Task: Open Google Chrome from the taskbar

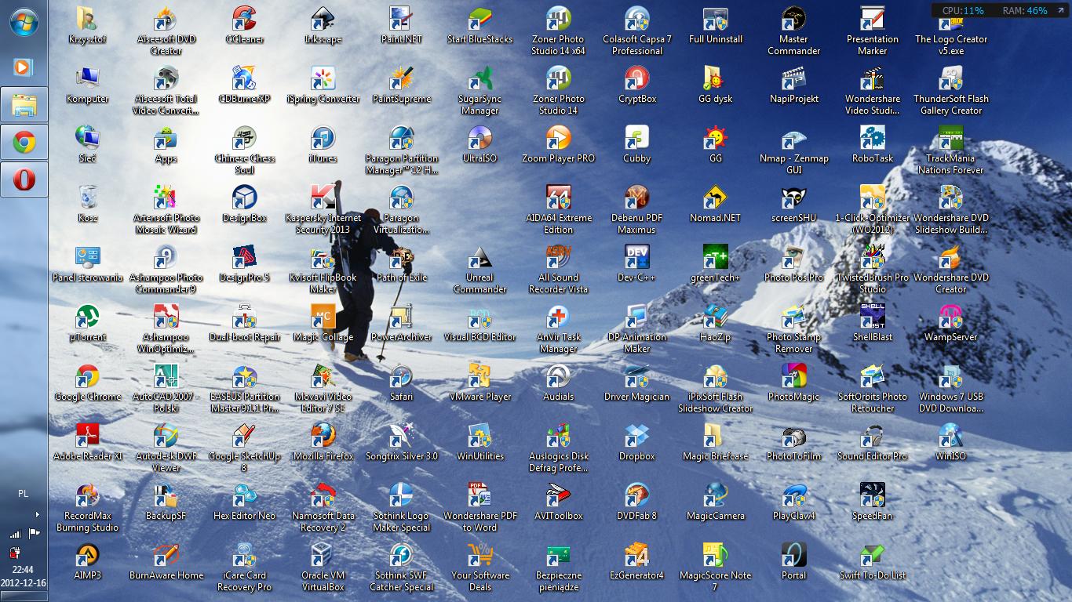Action: tap(24, 143)
